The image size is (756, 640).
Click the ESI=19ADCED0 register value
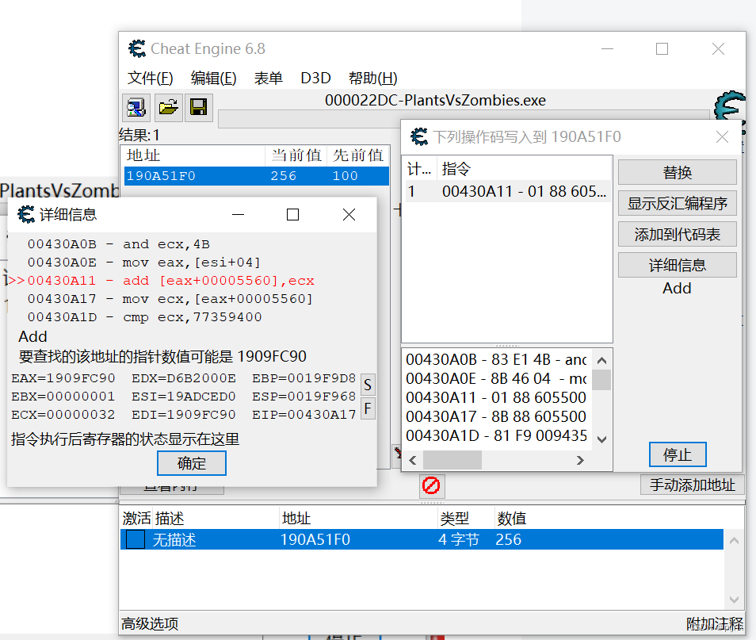pos(184,397)
